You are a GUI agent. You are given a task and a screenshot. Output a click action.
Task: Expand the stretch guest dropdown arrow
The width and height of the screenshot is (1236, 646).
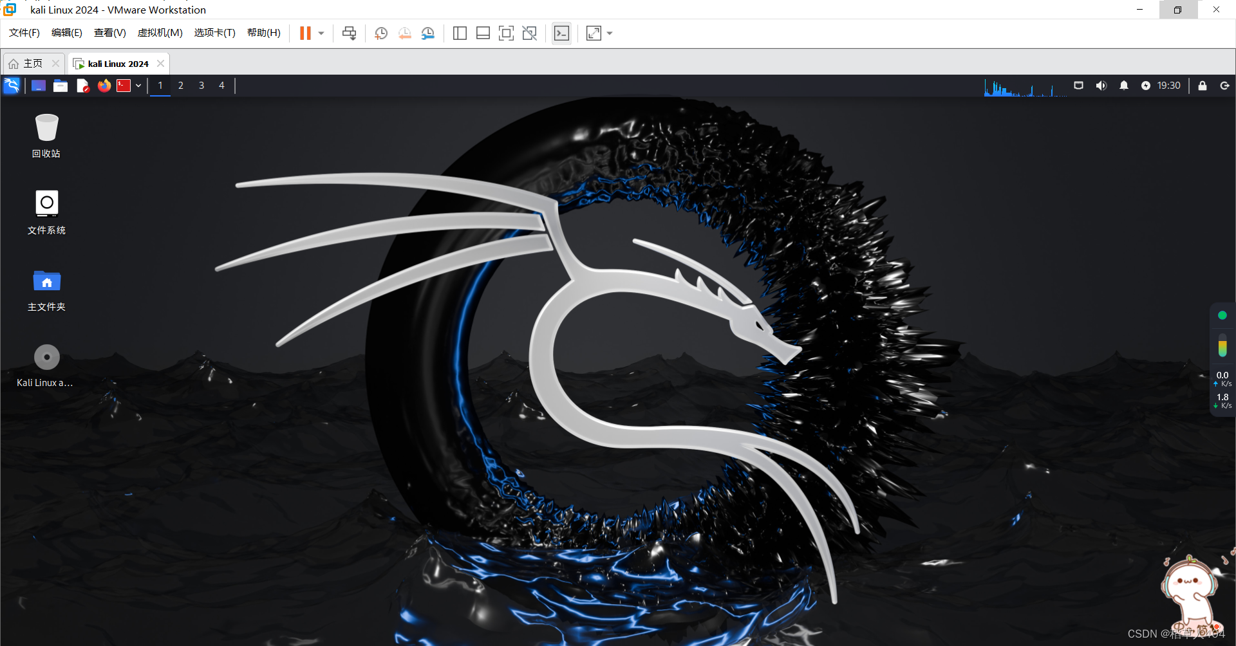[610, 33]
